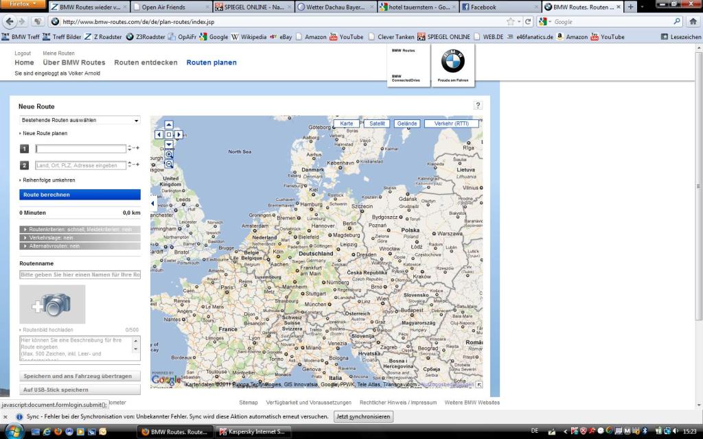Image resolution: width=703 pixels, height=439 pixels.
Task: Click the Route berechnen button
Action: (x=80, y=195)
